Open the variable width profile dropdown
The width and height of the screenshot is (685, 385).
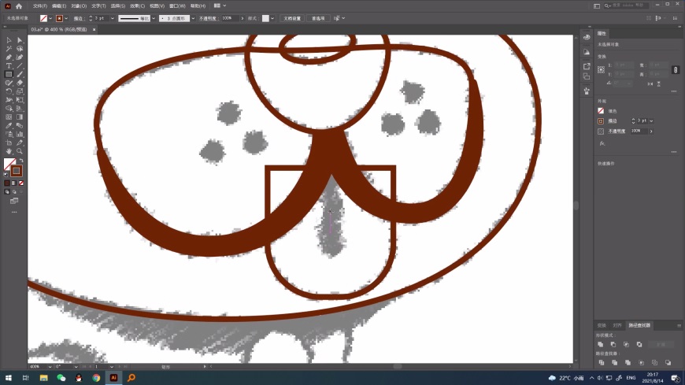pos(154,18)
